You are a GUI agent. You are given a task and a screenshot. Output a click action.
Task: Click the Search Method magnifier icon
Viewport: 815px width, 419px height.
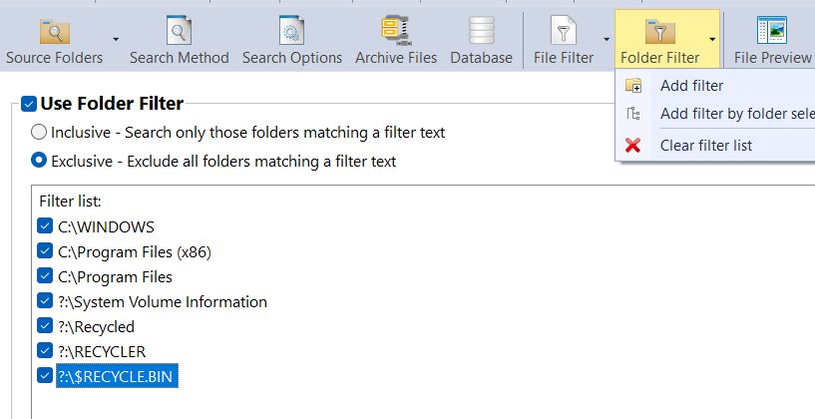click(x=179, y=32)
